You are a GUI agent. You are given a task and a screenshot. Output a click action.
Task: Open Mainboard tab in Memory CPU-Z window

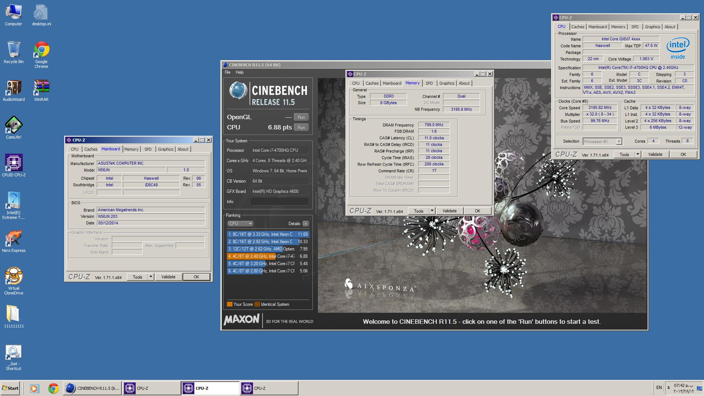[x=392, y=83]
